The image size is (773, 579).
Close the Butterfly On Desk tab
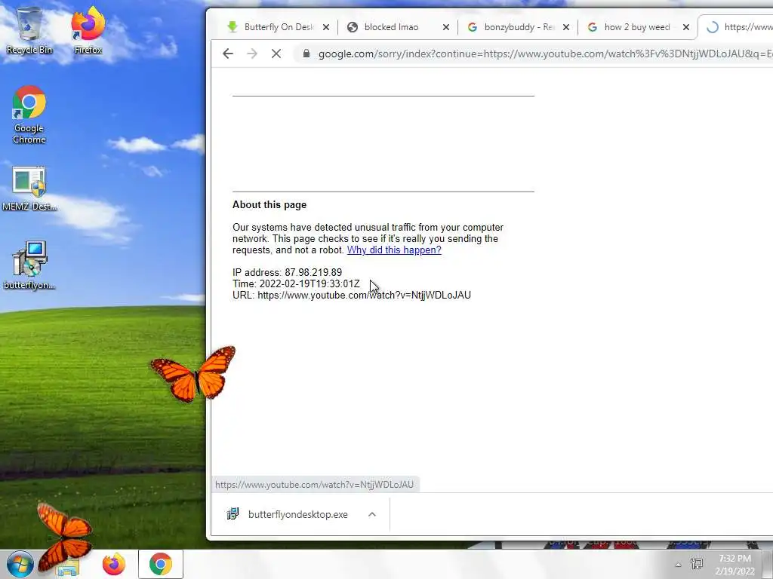326,27
